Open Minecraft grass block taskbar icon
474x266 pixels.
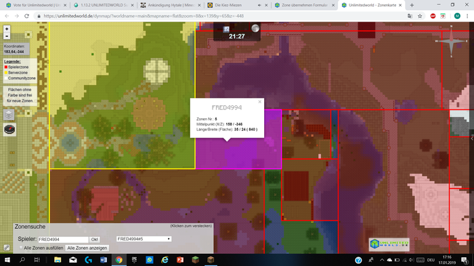pyautogui.click(x=195, y=260)
